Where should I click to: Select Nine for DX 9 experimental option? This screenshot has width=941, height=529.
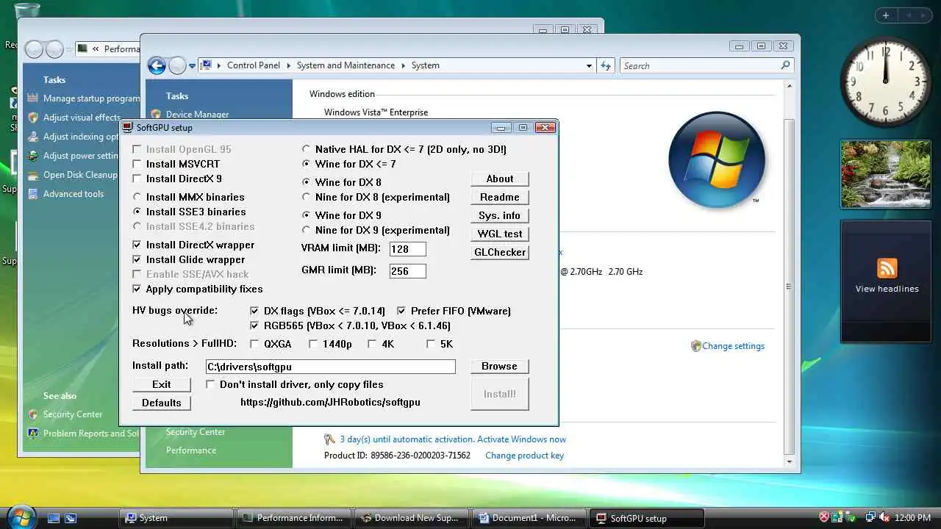click(x=307, y=230)
